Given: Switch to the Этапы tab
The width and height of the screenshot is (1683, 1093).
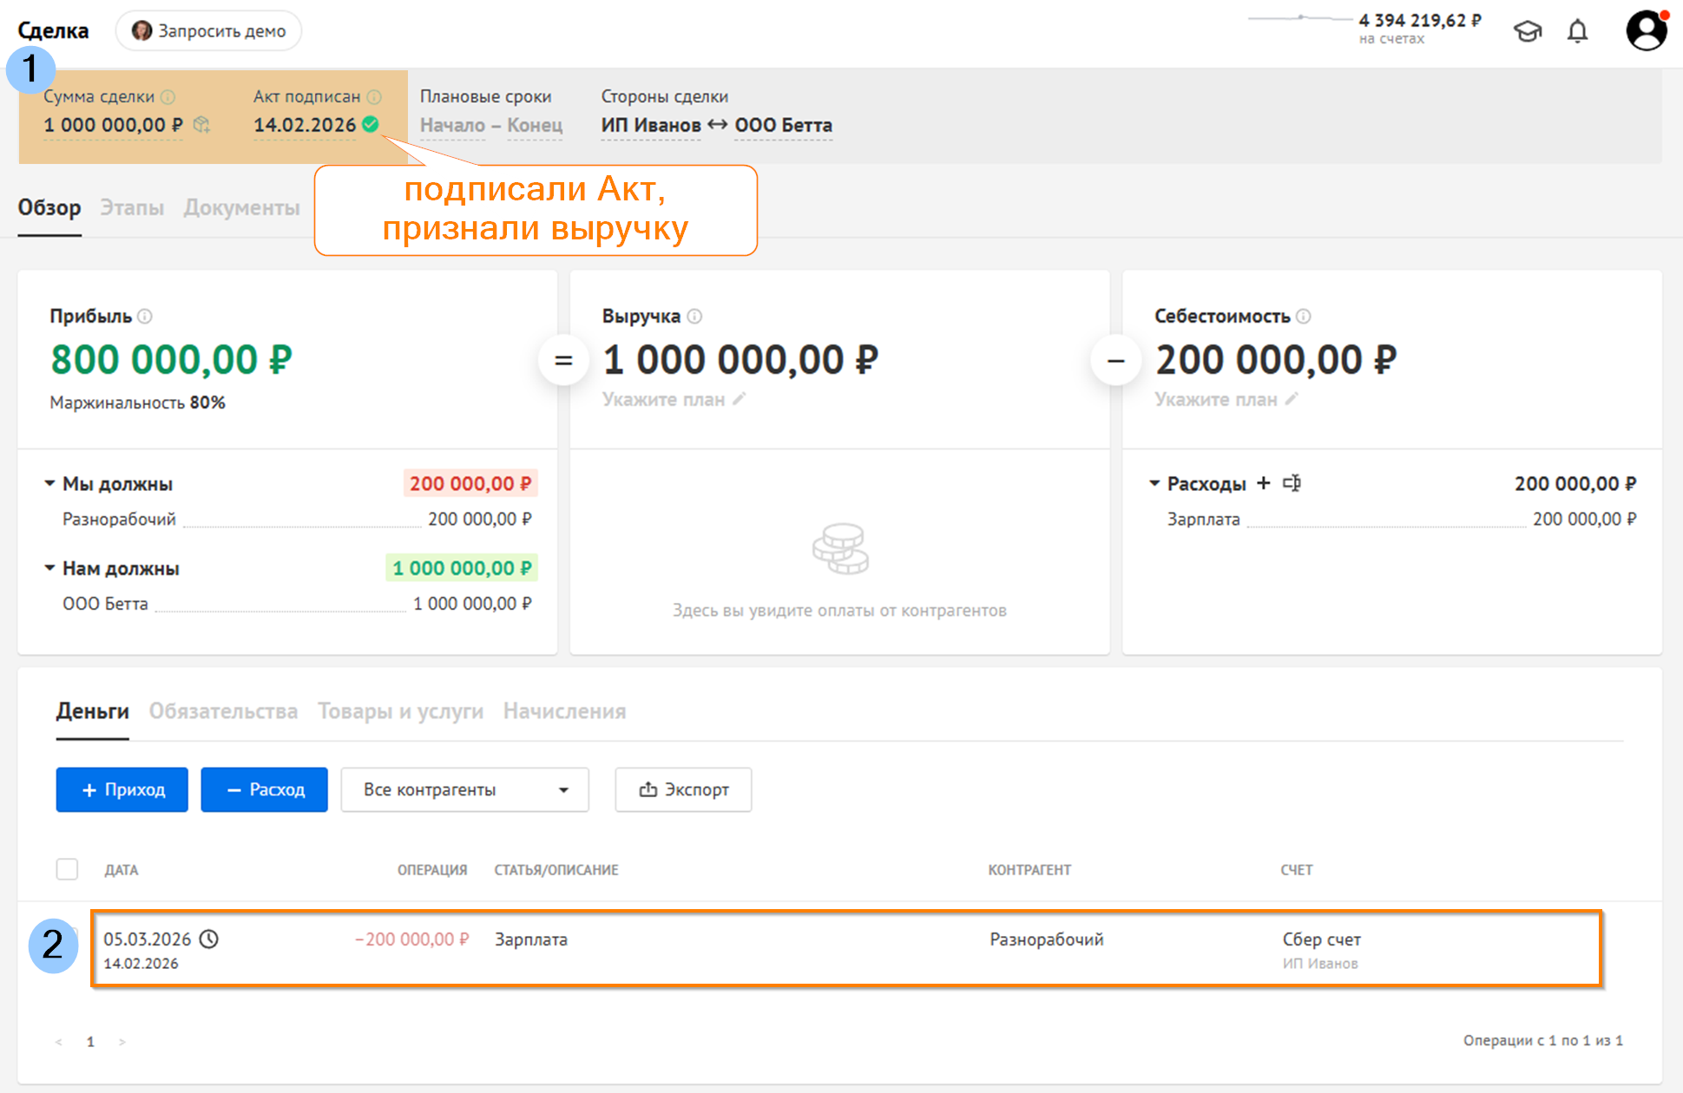Looking at the screenshot, I should tap(132, 208).
